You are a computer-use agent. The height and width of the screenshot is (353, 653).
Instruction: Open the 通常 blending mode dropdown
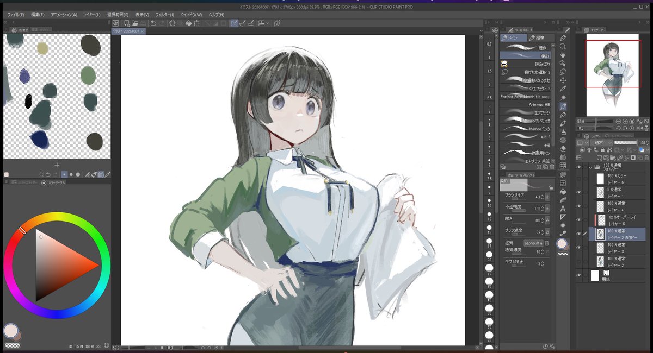coord(601,142)
